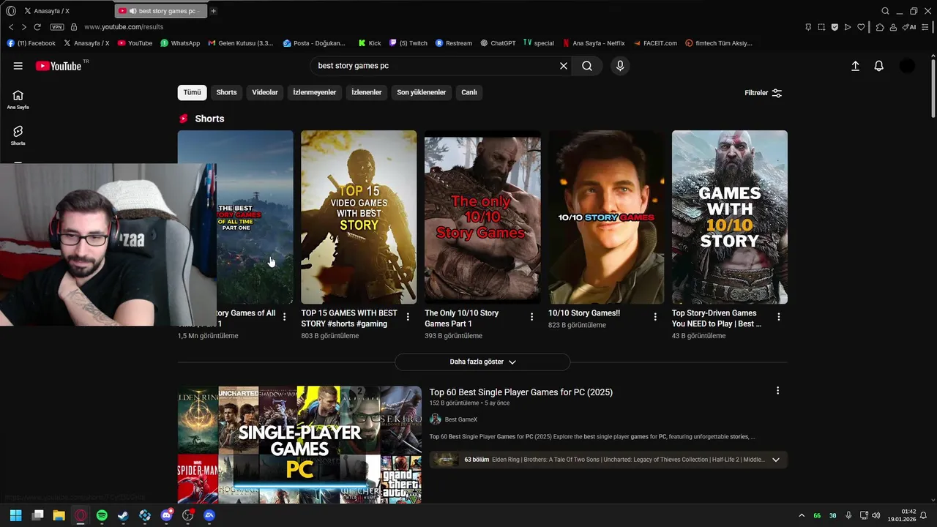The width and height of the screenshot is (937, 527).
Task: Click the magnifier search button
Action: click(587, 66)
